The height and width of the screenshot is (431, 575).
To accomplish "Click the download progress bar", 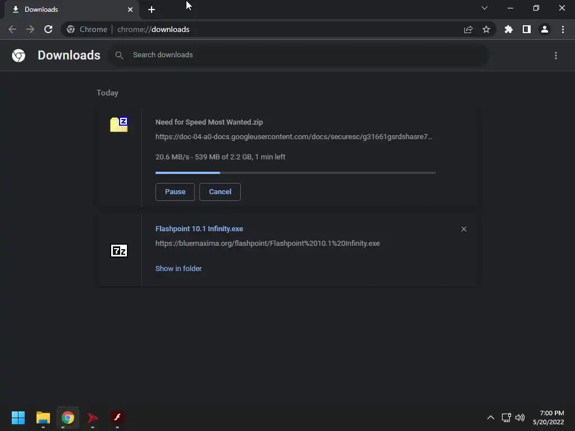I will (x=295, y=173).
